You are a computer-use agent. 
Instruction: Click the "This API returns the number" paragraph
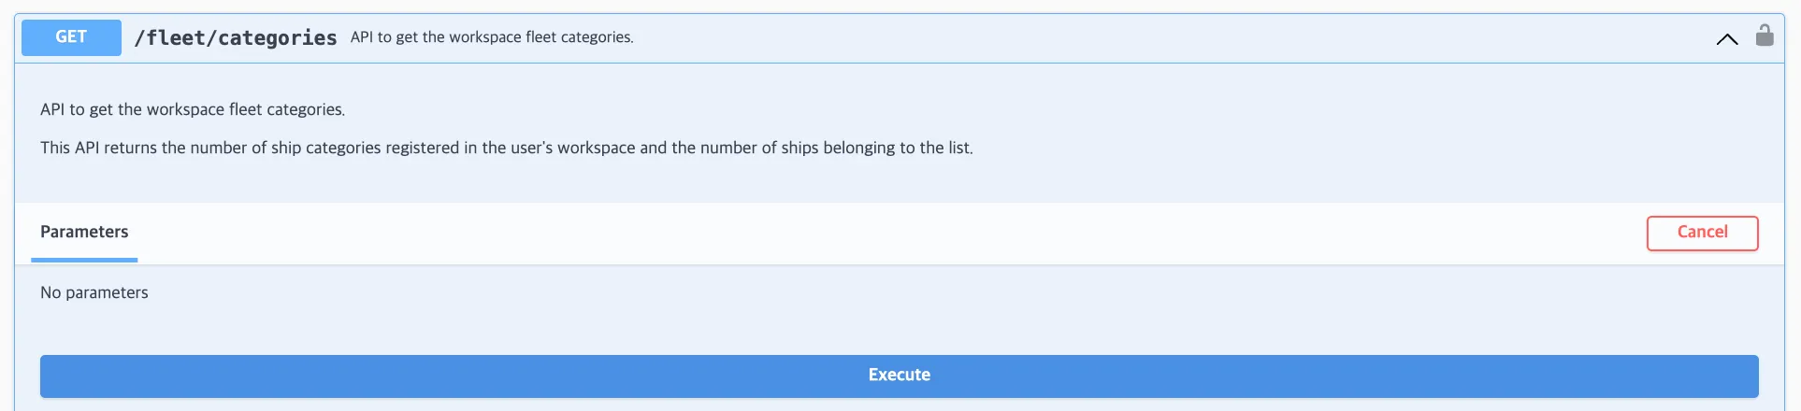coord(506,148)
